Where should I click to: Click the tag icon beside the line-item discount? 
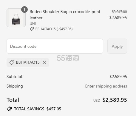[x=32, y=29]
